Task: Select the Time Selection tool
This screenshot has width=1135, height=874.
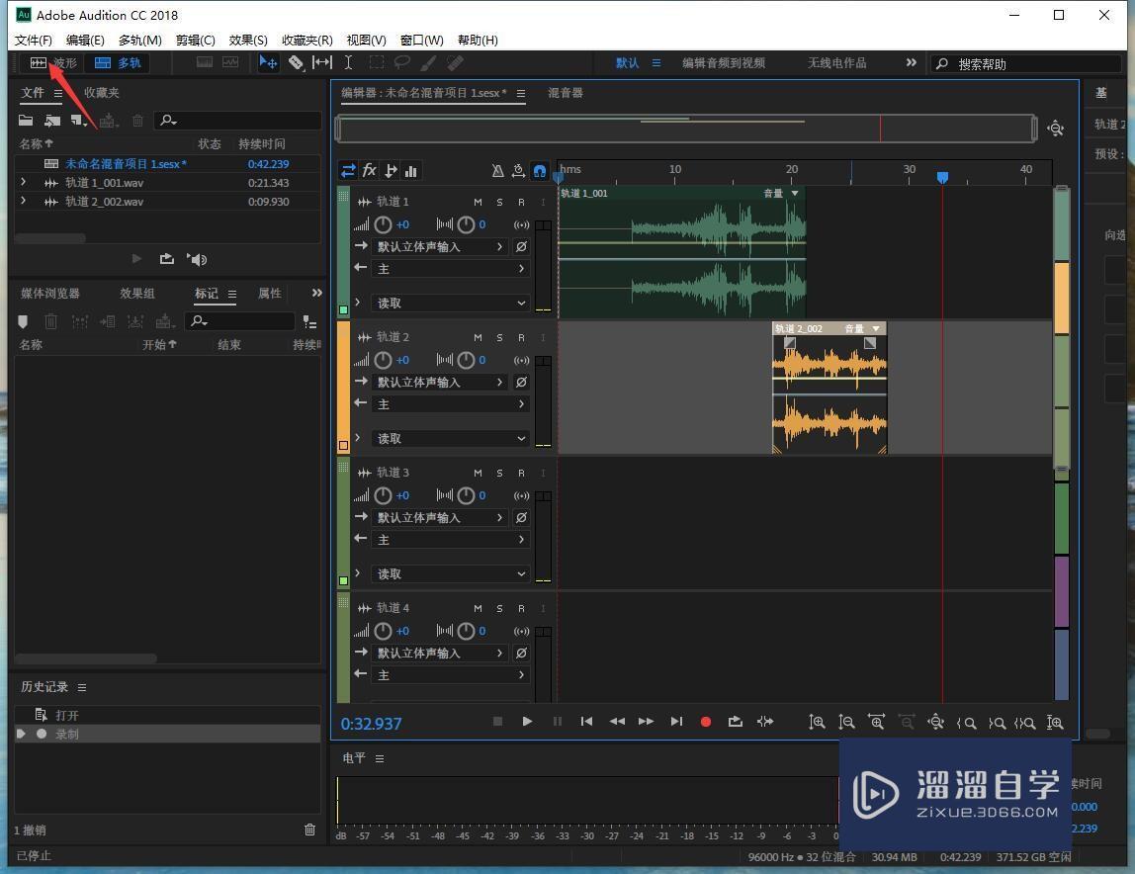Action: click(348, 63)
